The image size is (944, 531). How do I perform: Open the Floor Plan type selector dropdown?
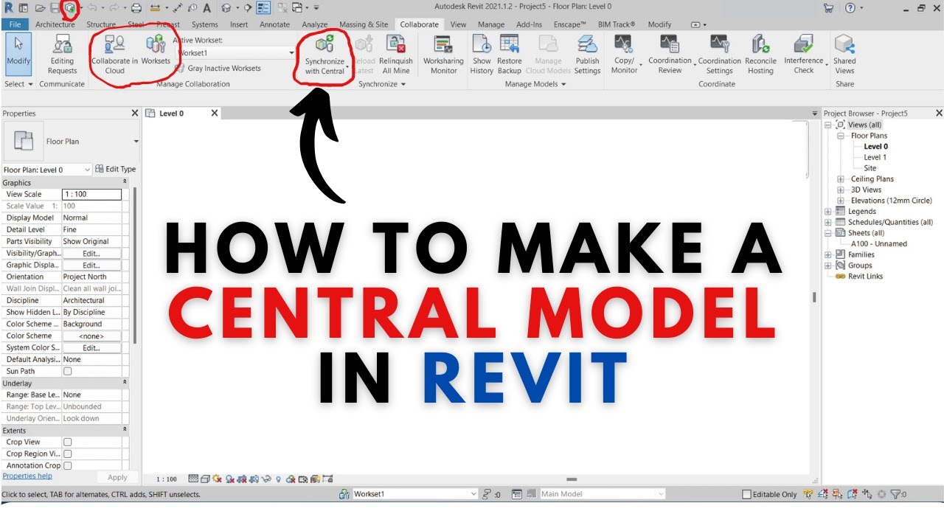pos(136,141)
